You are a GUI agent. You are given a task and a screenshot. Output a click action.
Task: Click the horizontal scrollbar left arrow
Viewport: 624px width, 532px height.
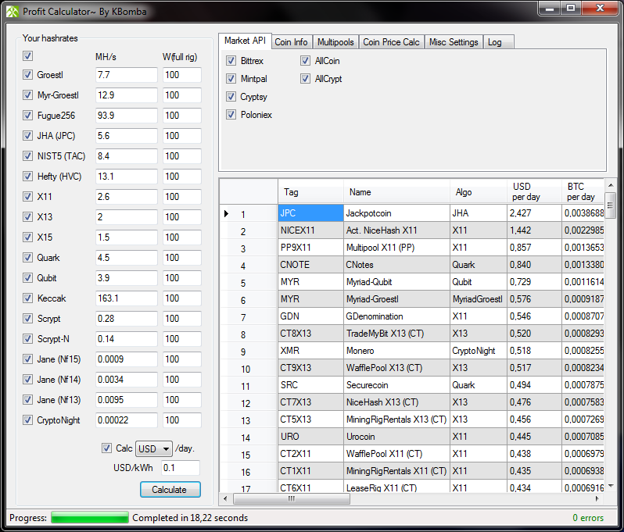(225, 498)
